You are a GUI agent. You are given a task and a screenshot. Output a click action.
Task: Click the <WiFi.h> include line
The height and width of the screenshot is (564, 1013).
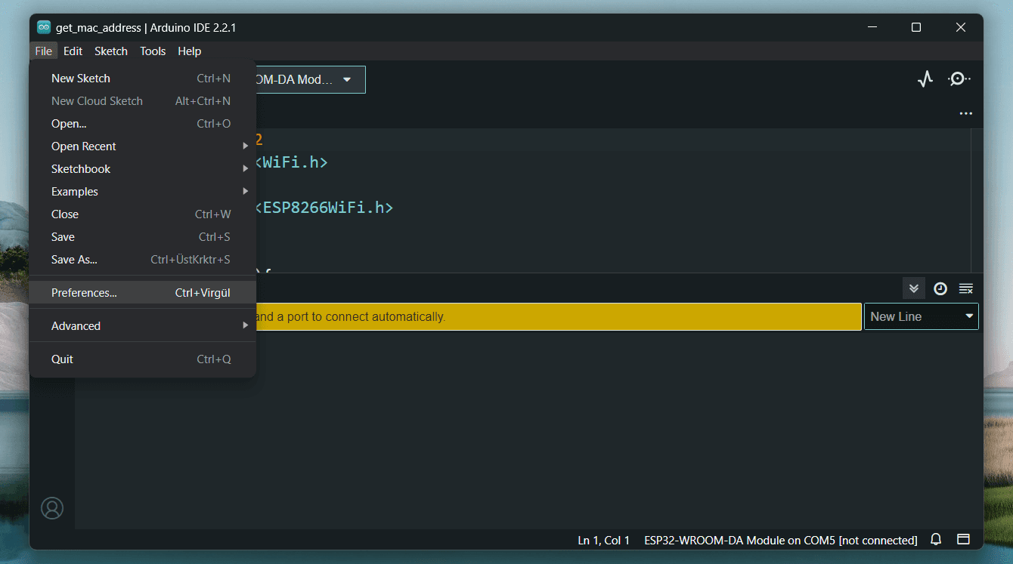point(291,162)
